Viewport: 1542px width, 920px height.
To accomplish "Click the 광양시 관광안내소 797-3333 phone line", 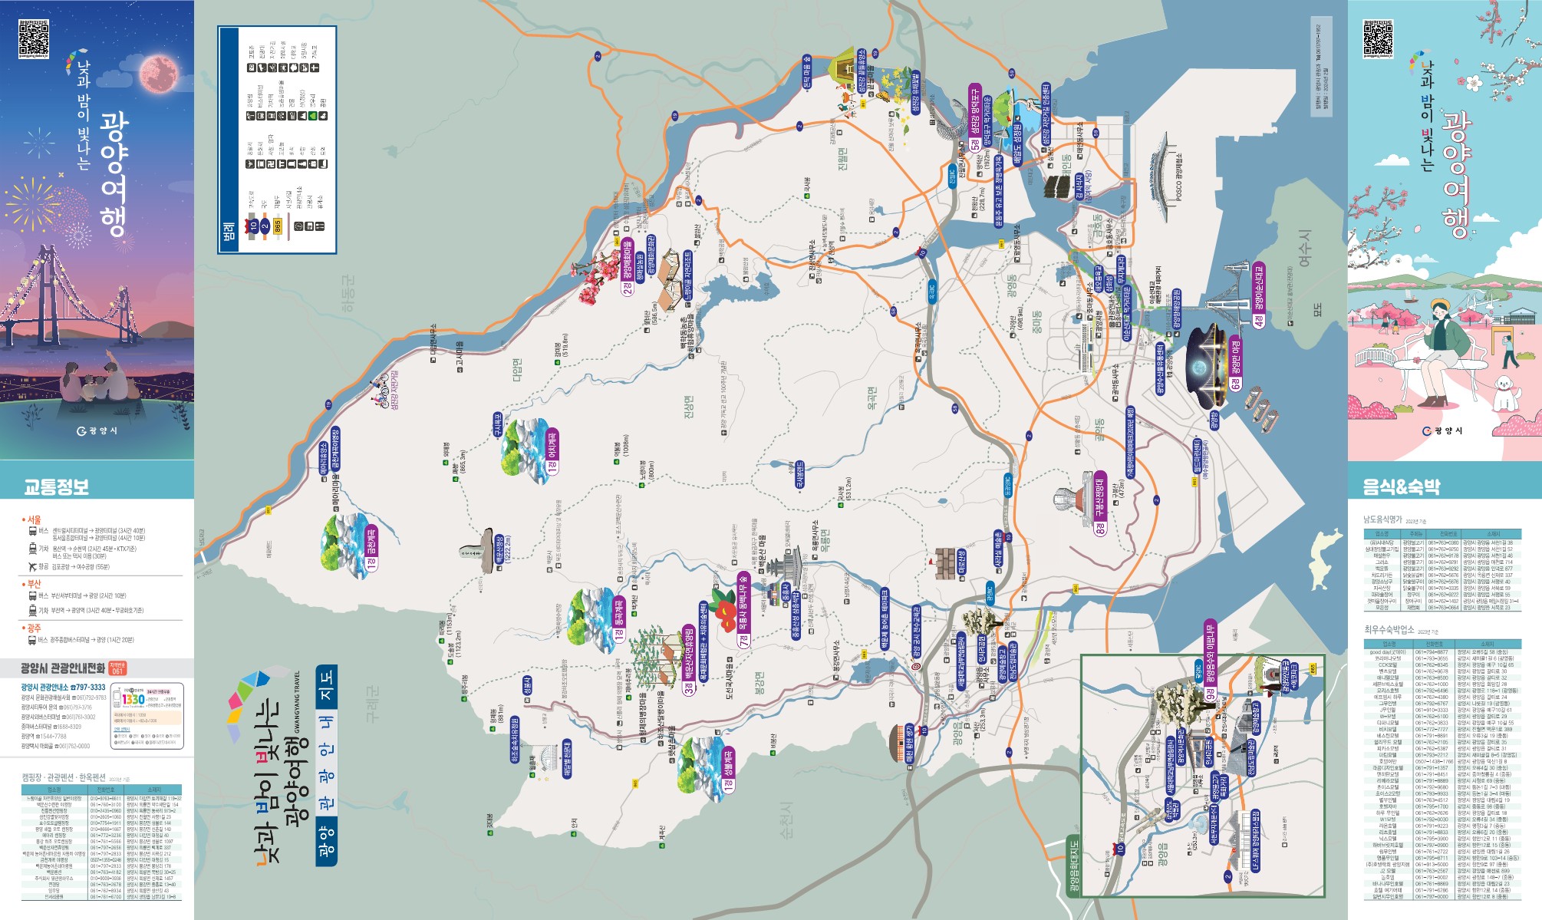I will [63, 688].
